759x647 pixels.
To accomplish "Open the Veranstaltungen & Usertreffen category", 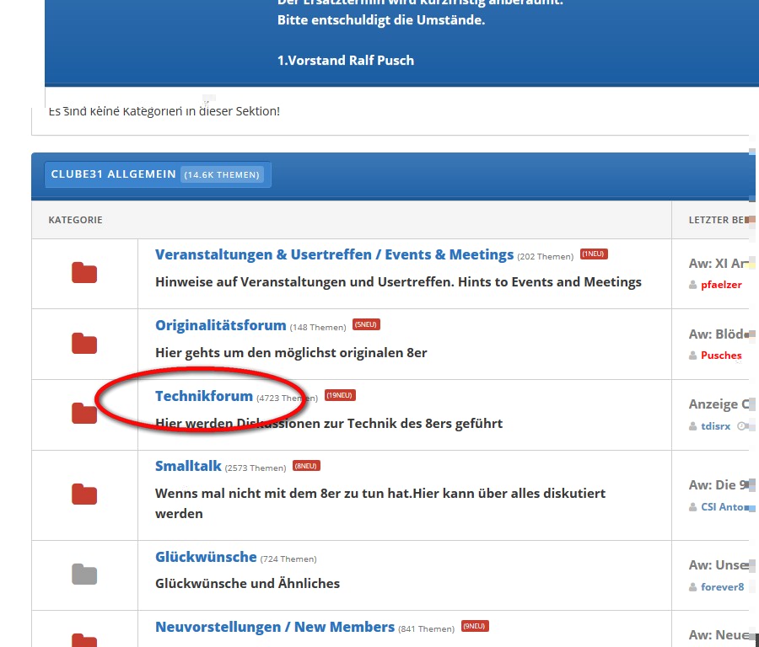I will (334, 254).
